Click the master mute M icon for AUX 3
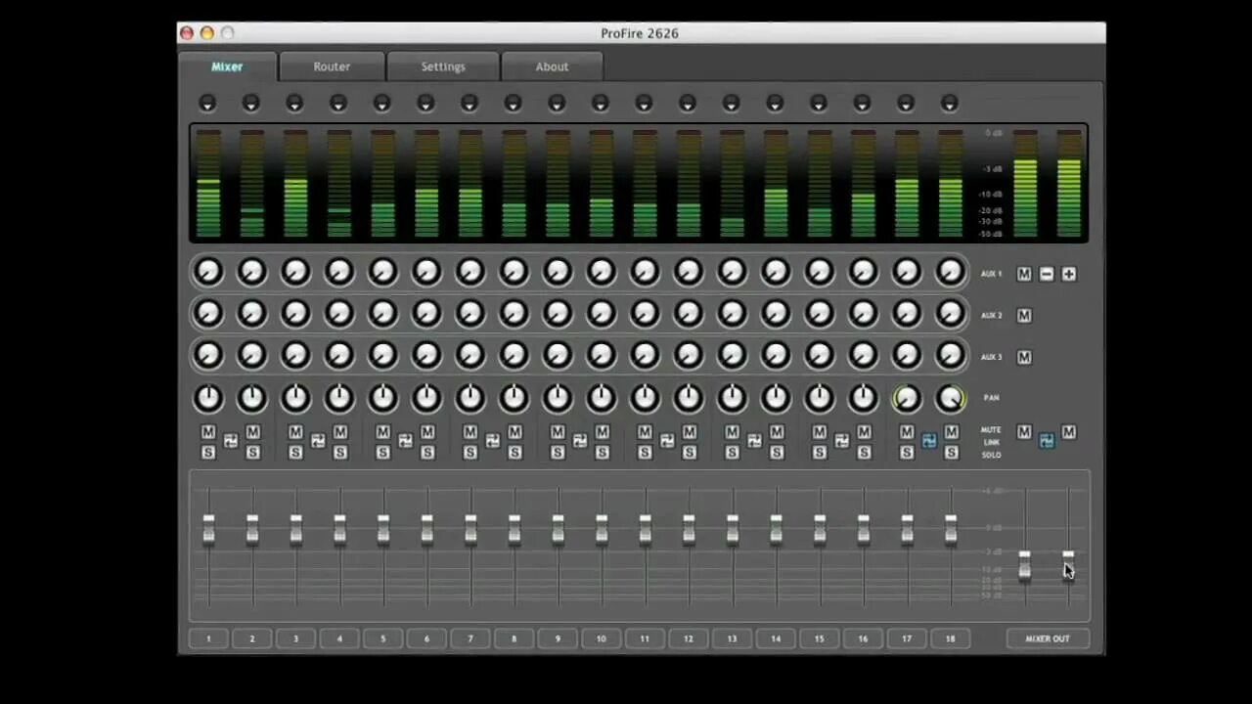This screenshot has width=1252, height=704. 1024,357
